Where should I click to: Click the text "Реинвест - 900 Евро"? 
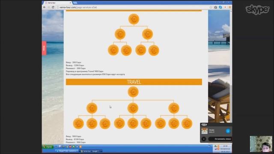tap(76, 142)
